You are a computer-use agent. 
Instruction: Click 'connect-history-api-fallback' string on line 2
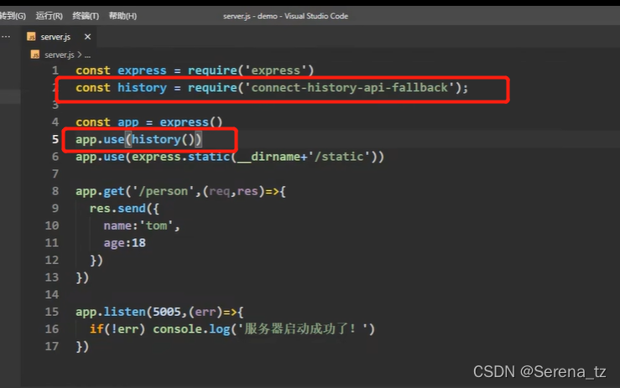pyautogui.click(x=350, y=87)
